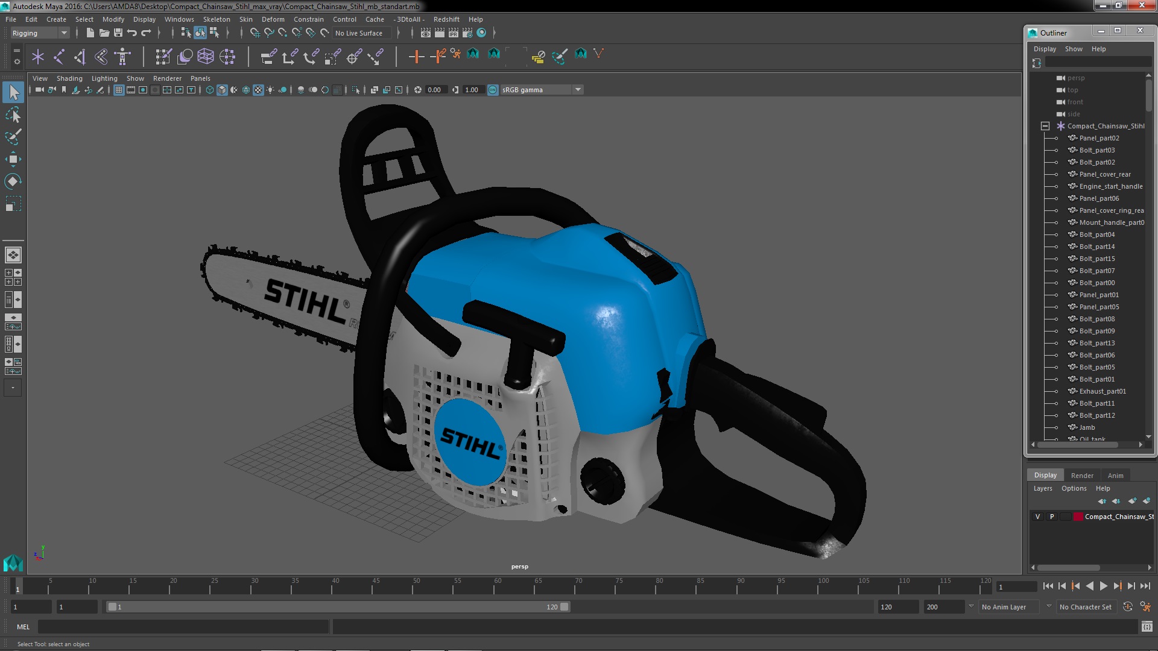Toggle film gate in viewport toolbar

click(x=131, y=90)
